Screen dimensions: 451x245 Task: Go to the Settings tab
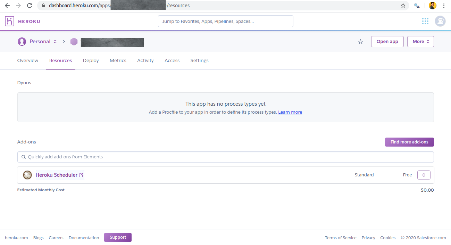(x=200, y=60)
